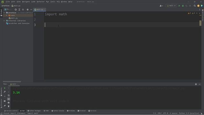Open the Navigate menu
This screenshot has height=115, width=204.
click(26, 2)
